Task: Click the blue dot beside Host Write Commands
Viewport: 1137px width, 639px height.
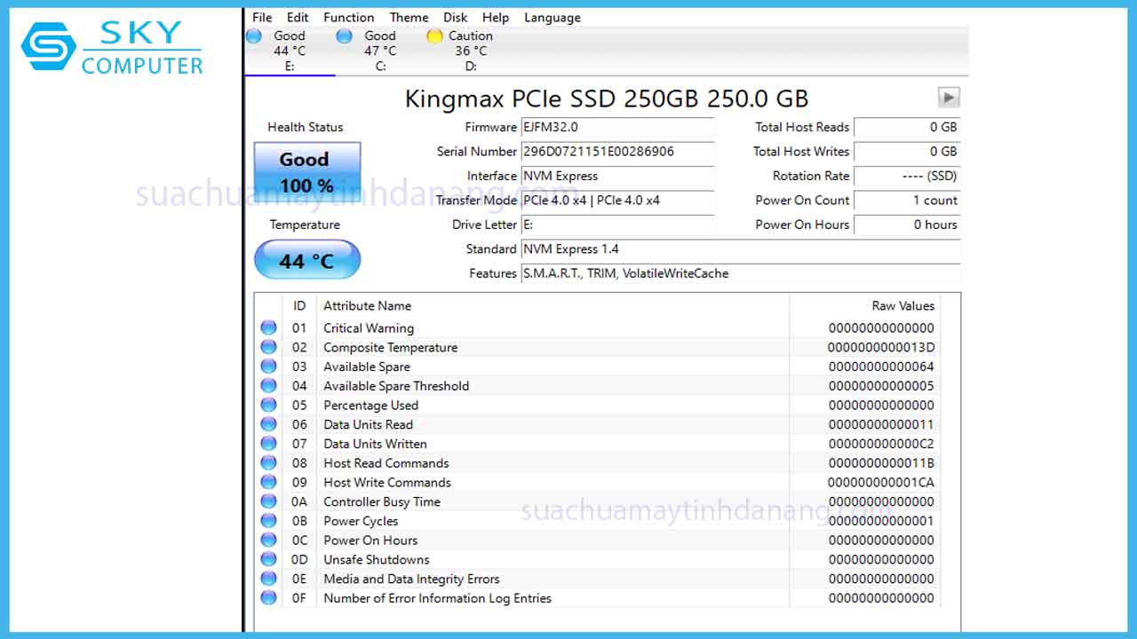Action: [268, 482]
